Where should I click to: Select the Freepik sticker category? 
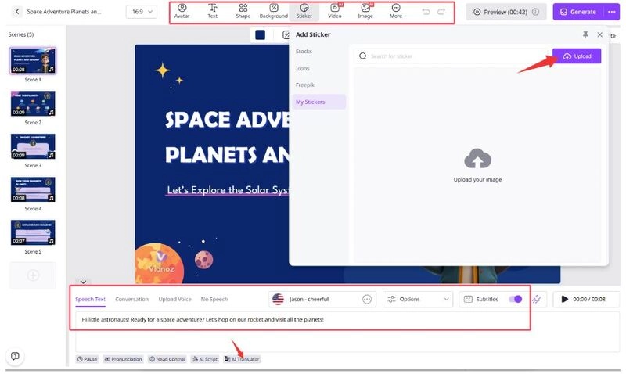(305, 85)
